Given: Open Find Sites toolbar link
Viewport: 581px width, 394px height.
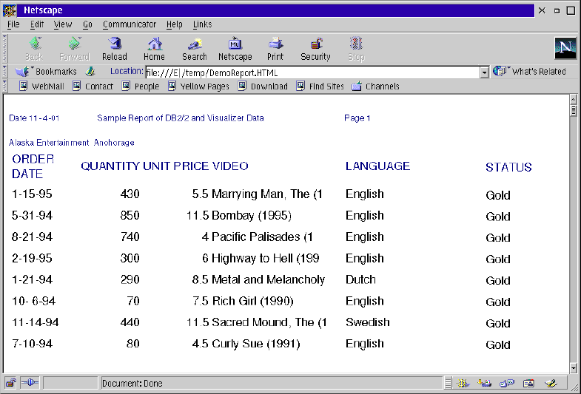Looking at the screenshot, I should [x=320, y=86].
